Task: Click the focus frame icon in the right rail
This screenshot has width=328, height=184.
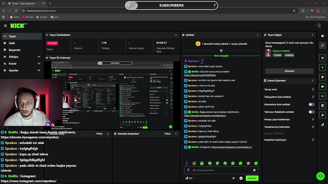Action: tap(322, 58)
